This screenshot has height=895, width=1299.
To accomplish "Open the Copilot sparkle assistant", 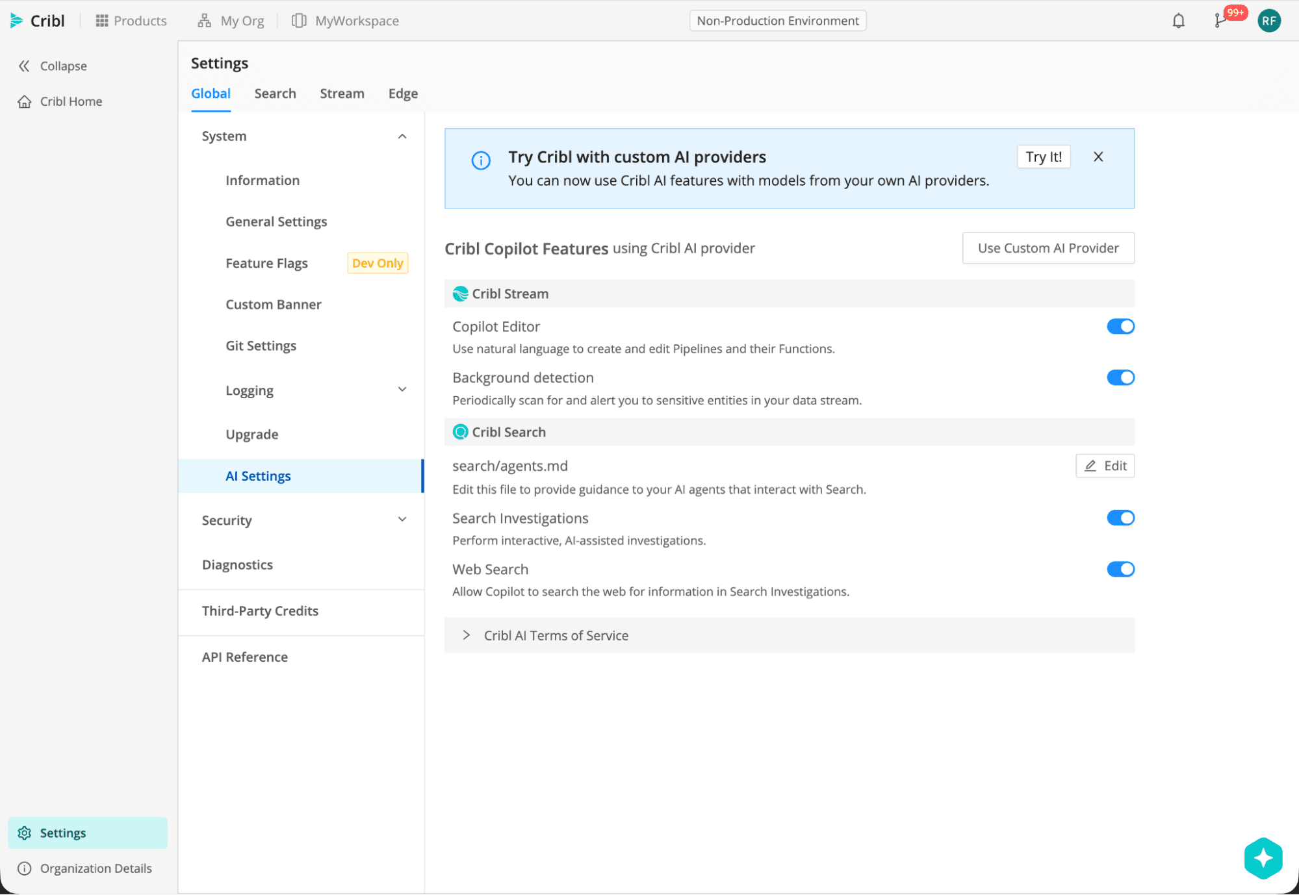I will tap(1263, 858).
